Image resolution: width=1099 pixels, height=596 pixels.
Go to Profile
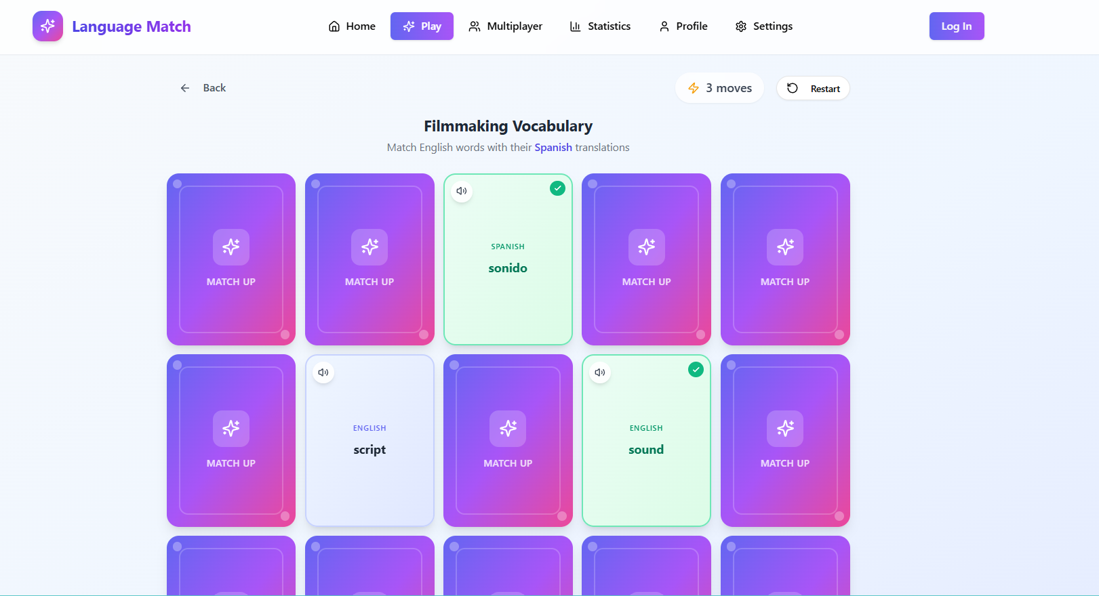683,26
